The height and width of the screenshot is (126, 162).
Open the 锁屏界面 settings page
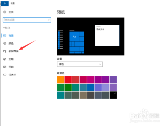(13, 51)
